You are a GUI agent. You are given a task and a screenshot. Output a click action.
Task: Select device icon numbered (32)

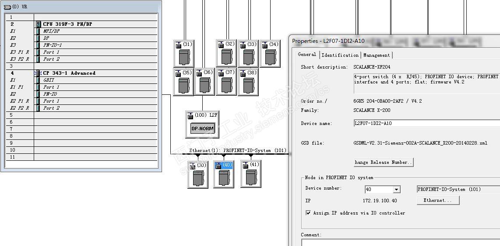coord(226,54)
